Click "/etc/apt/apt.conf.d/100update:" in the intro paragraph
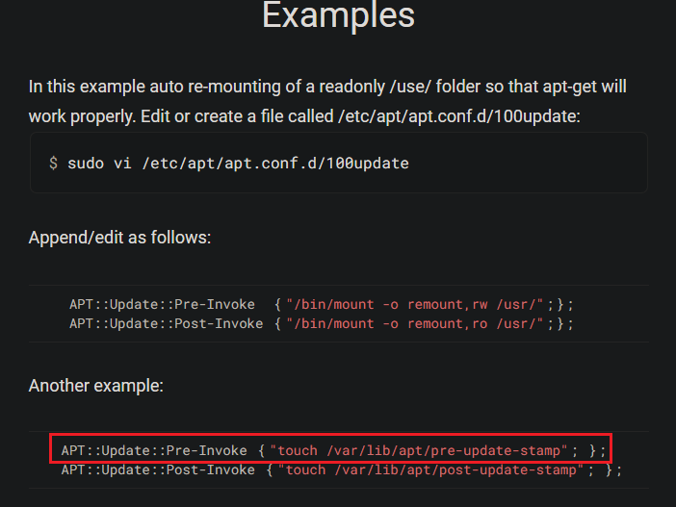 [472, 115]
